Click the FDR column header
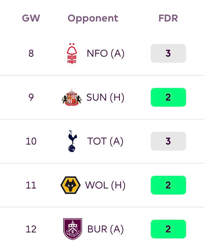204x250 pixels. pyautogui.click(x=168, y=18)
